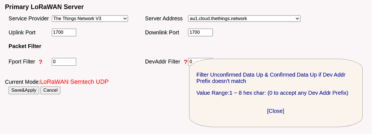The height and width of the screenshot is (134, 372).
Task: Click the Uplink Port label
Action: [x=22, y=32]
